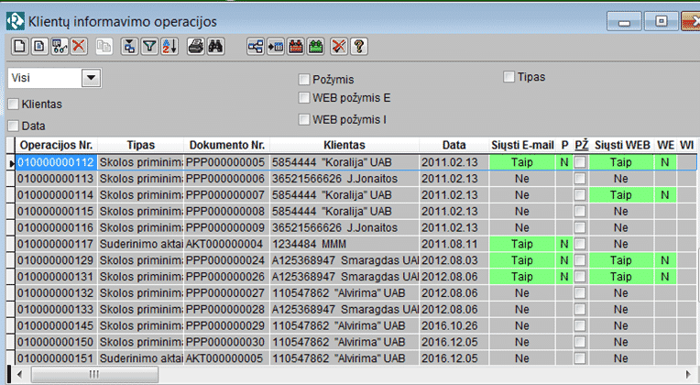Click the Operacijos Nr. column header
The image size is (700, 385).
tap(57, 145)
